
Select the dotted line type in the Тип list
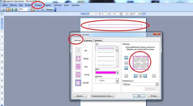106,57
